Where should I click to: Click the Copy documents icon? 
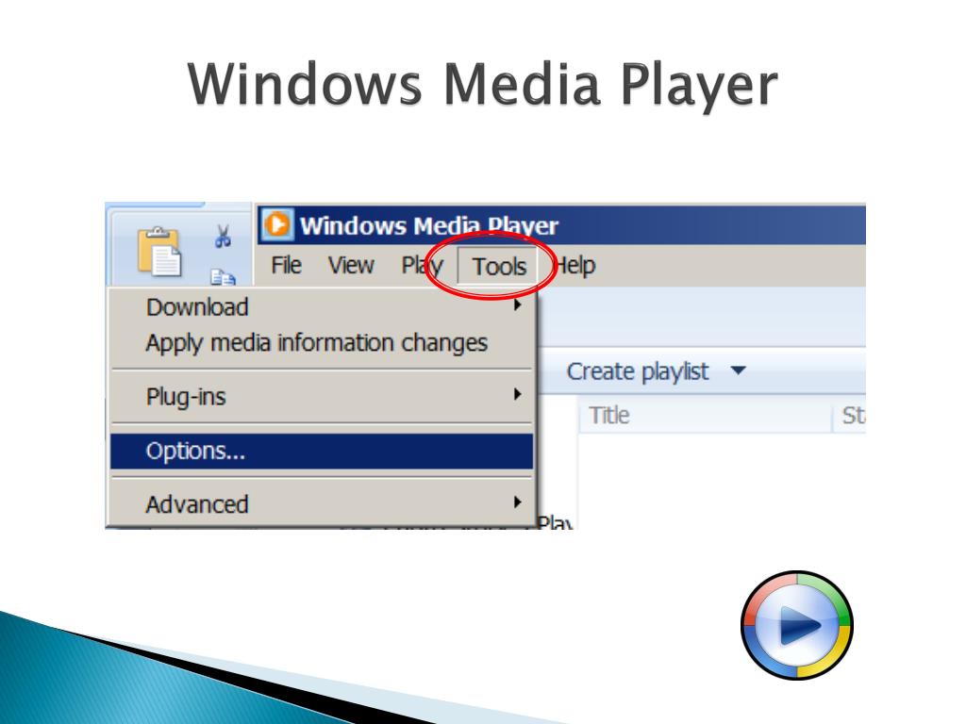point(223,278)
